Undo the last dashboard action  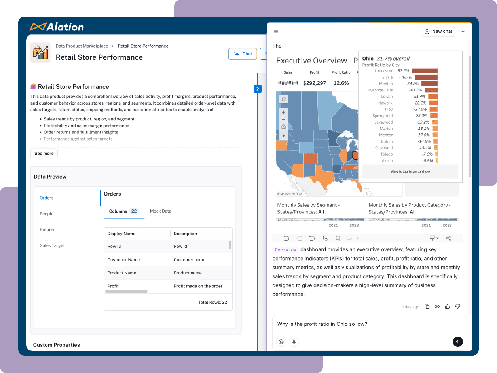point(286,238)
